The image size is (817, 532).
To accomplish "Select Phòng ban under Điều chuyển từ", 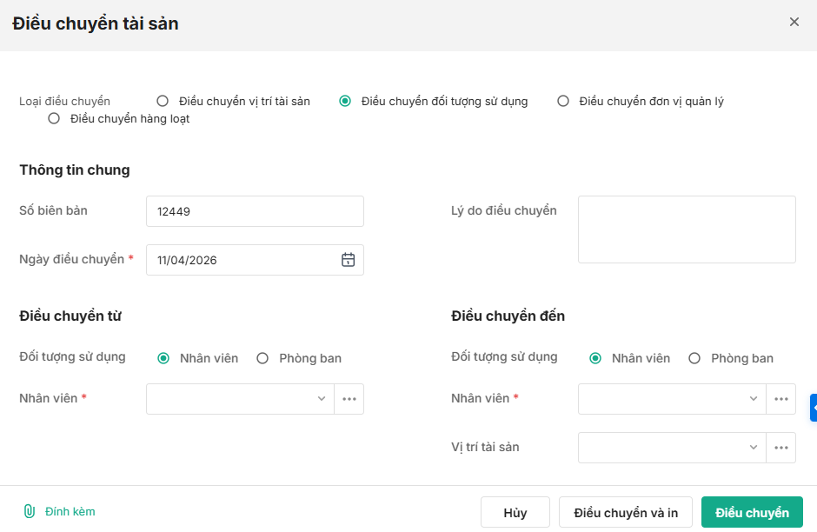I will 262,358.
